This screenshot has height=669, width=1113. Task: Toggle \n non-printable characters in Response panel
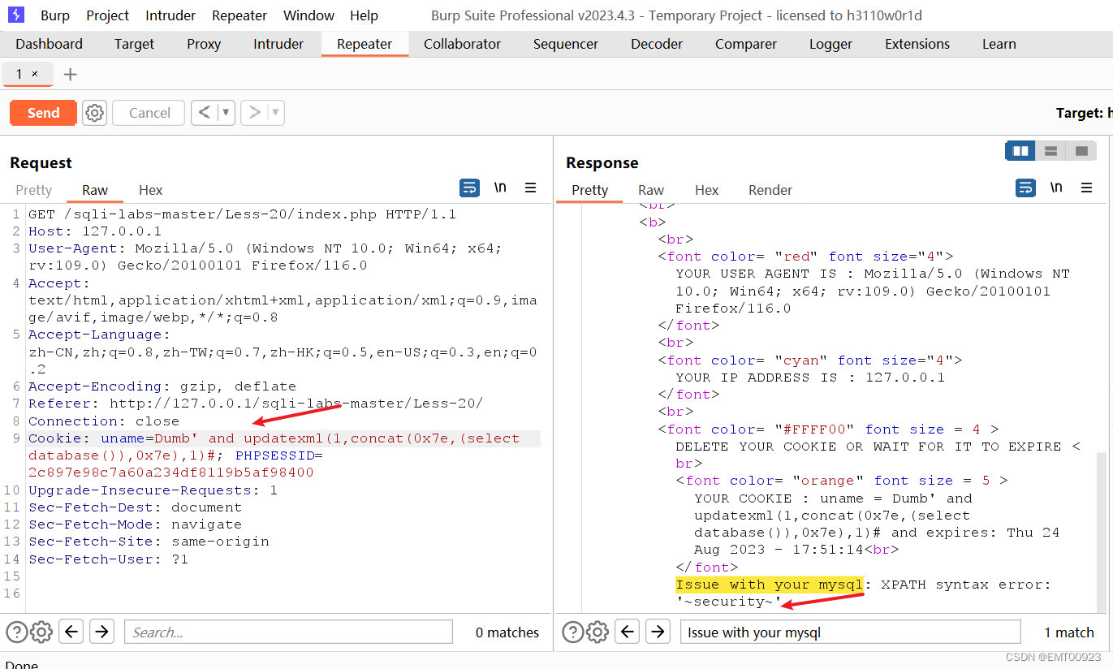1056,188
